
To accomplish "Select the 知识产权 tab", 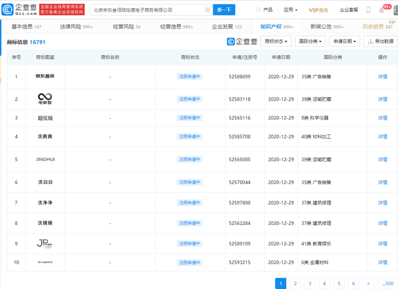I will click(x=277, y=26).
